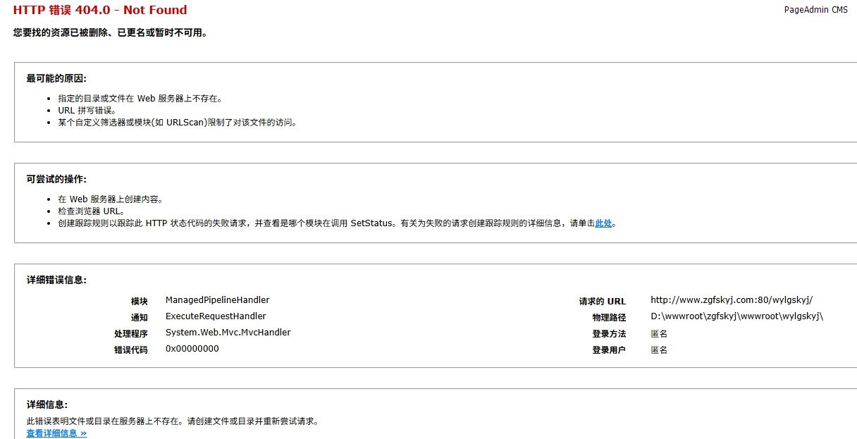Click the URLScan custom filter bullet text
The width and height of the screenshot is (857, 439).
point(178,123)
